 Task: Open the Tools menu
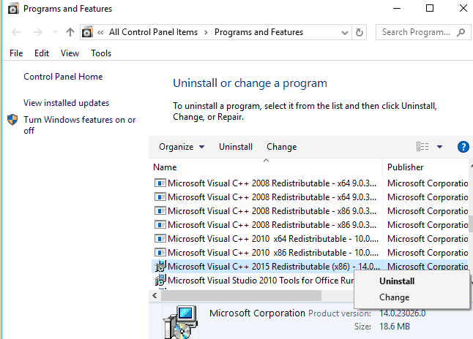pos(101,53)
